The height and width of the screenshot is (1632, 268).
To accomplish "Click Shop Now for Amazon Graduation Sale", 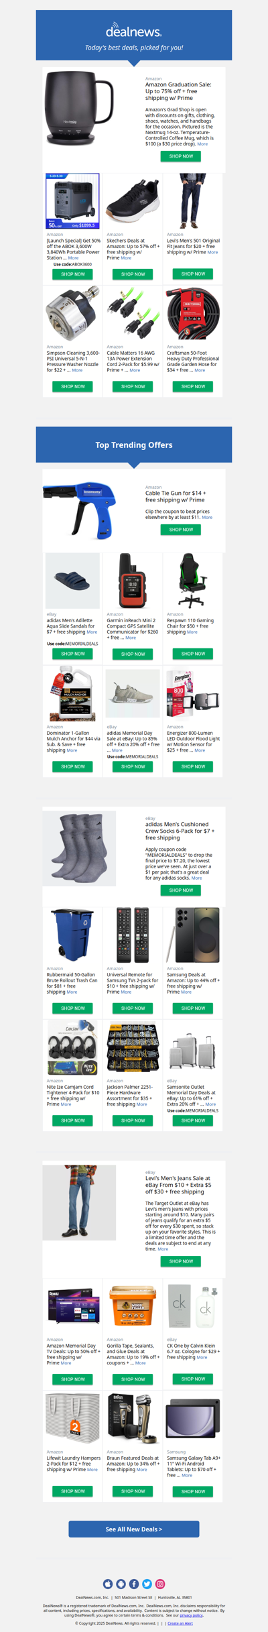I will (181, 156).
